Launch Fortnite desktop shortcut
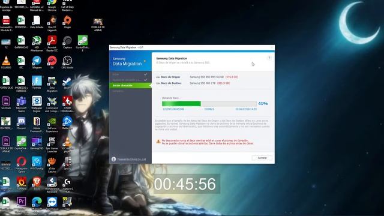The image size is (384, 216). point(37,83)
